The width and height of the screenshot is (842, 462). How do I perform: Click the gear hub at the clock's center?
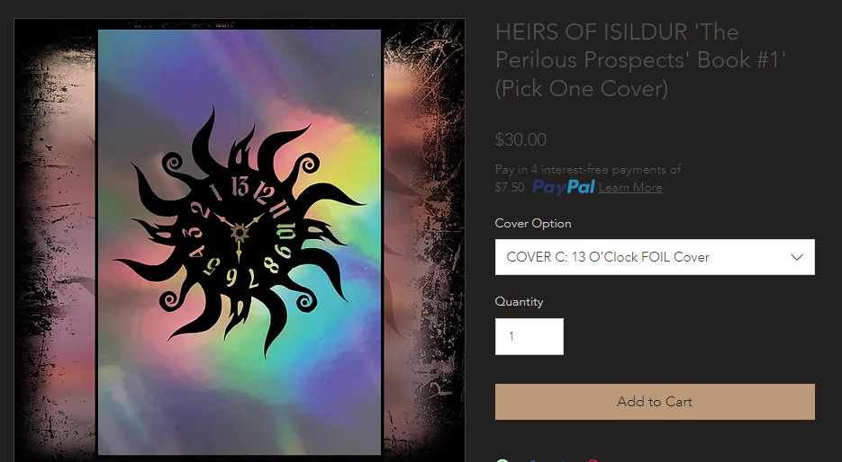pyautogui.click(x=240, y=233)
